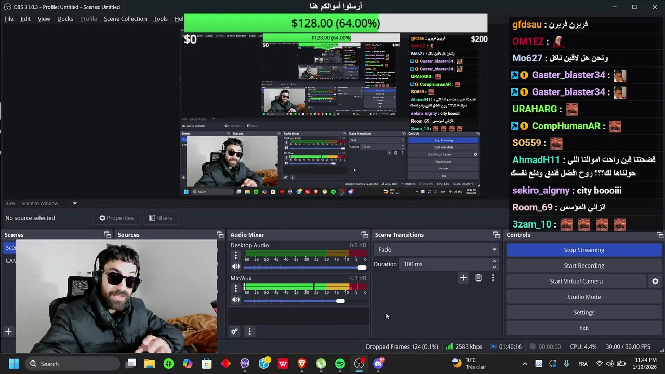Open the Profile menu
Viewport: 665px width, 374px height.
coord(88,19)
